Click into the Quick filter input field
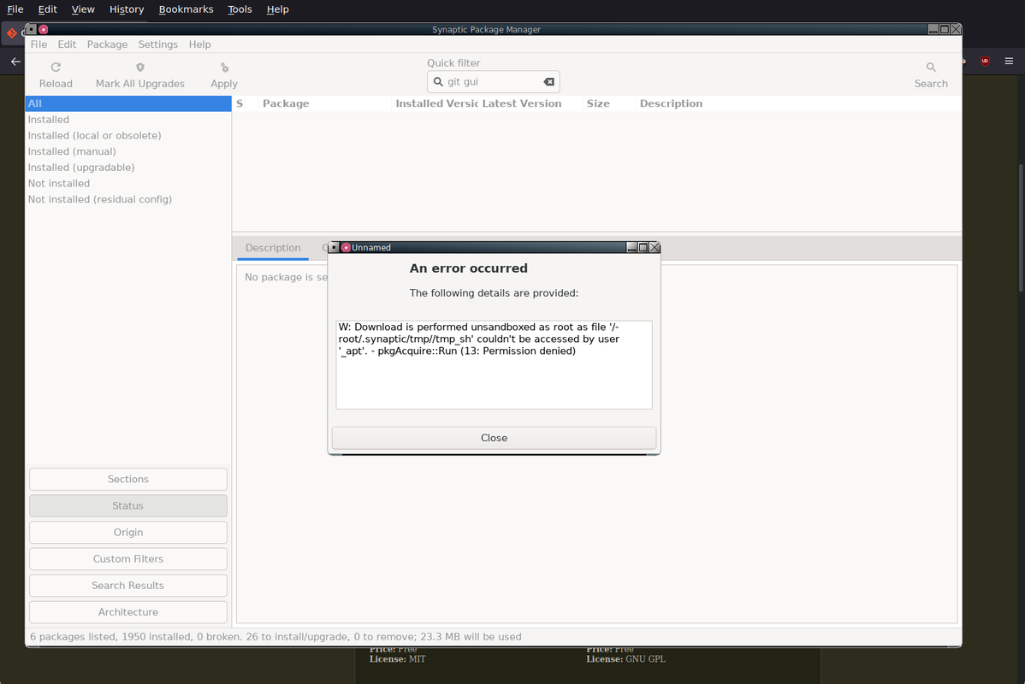This screenshot has width=1025, height=684. [x=494, y=82]
